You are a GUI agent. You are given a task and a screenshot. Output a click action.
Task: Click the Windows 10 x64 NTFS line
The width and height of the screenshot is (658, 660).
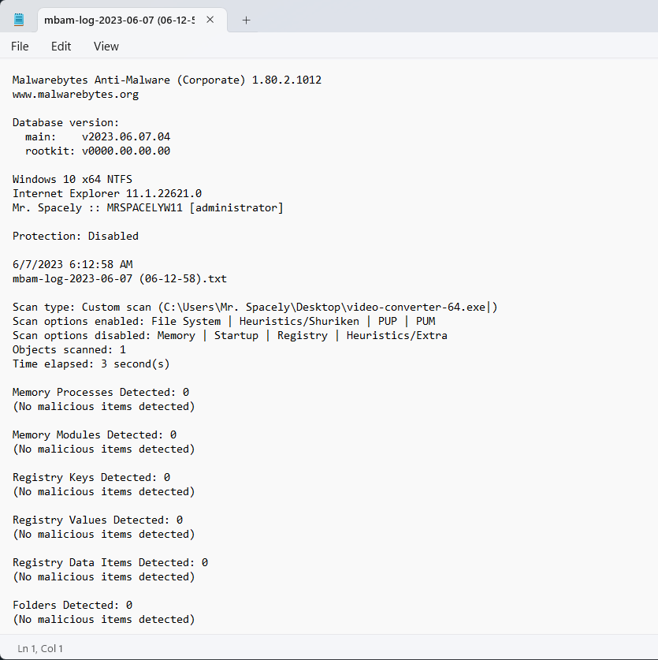[72, 179]
